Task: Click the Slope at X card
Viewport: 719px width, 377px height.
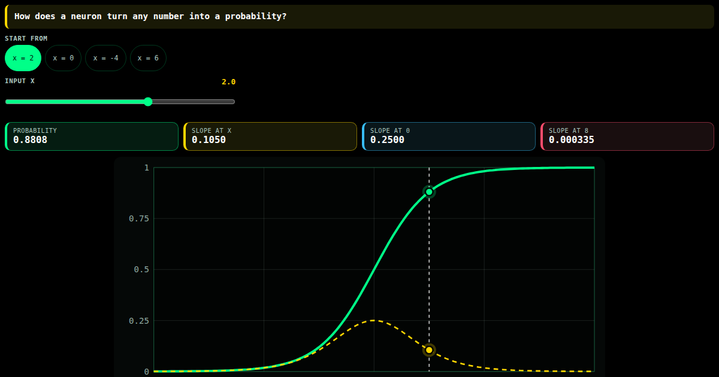Action: point(270,136)
